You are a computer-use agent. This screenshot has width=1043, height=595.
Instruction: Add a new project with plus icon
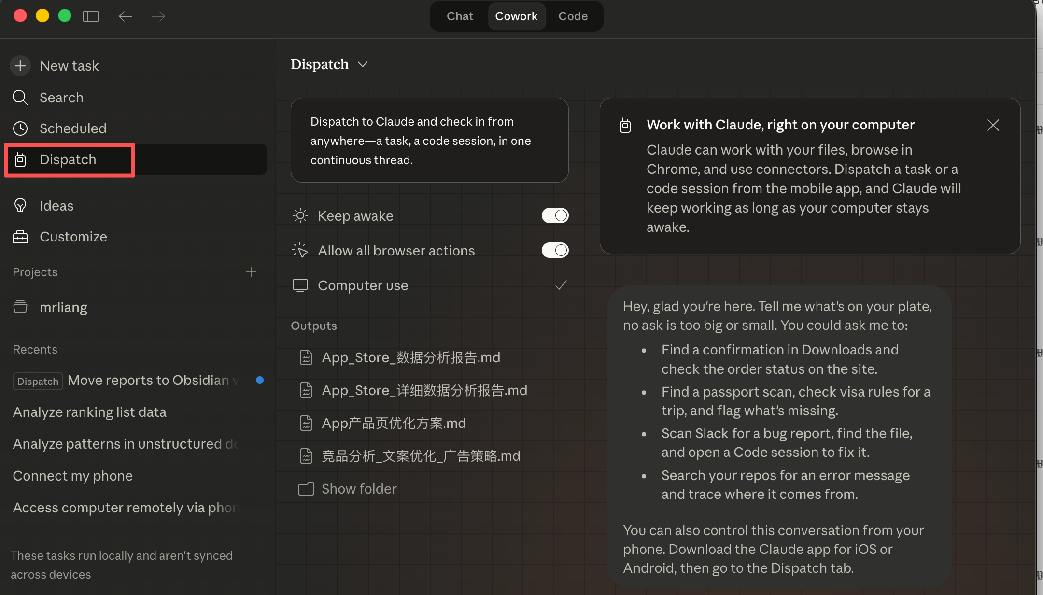click(251, 272)
